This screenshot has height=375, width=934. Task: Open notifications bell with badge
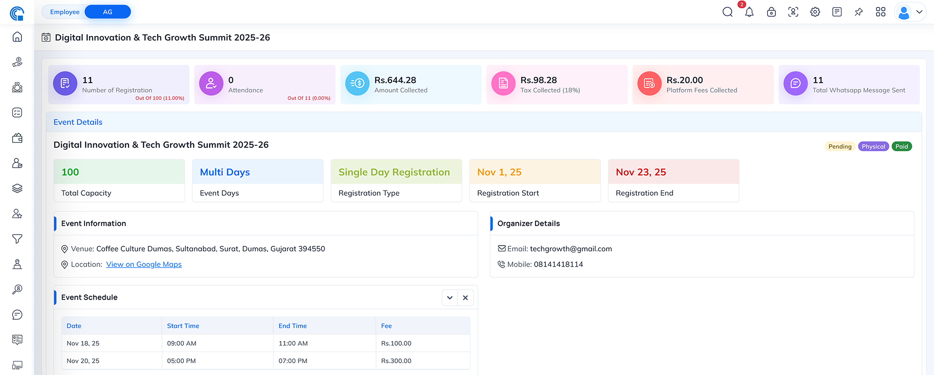click(749, 12)
